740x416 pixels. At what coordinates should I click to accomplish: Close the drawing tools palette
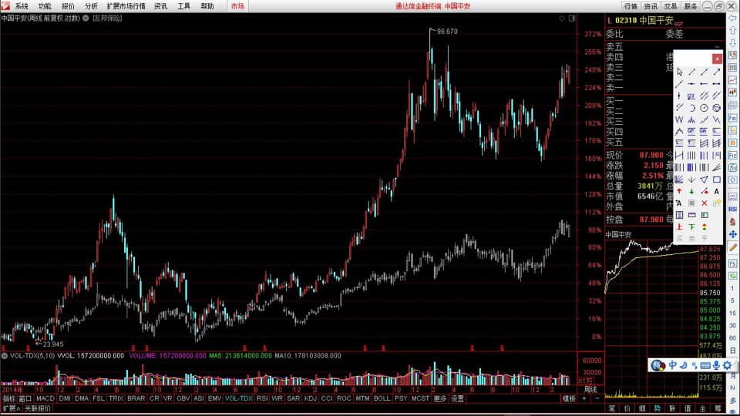[717, 59]
